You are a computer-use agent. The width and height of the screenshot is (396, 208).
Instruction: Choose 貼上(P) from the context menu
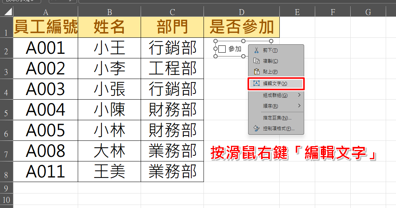pos(276,71)
